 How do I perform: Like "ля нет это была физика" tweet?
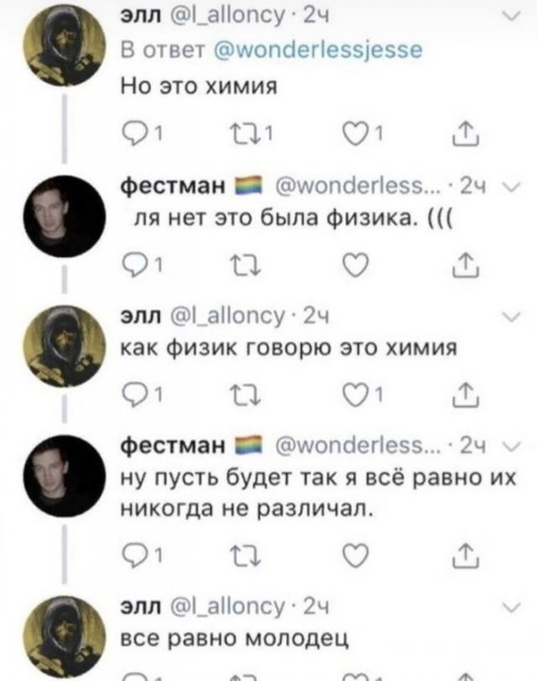click(356, 264)
